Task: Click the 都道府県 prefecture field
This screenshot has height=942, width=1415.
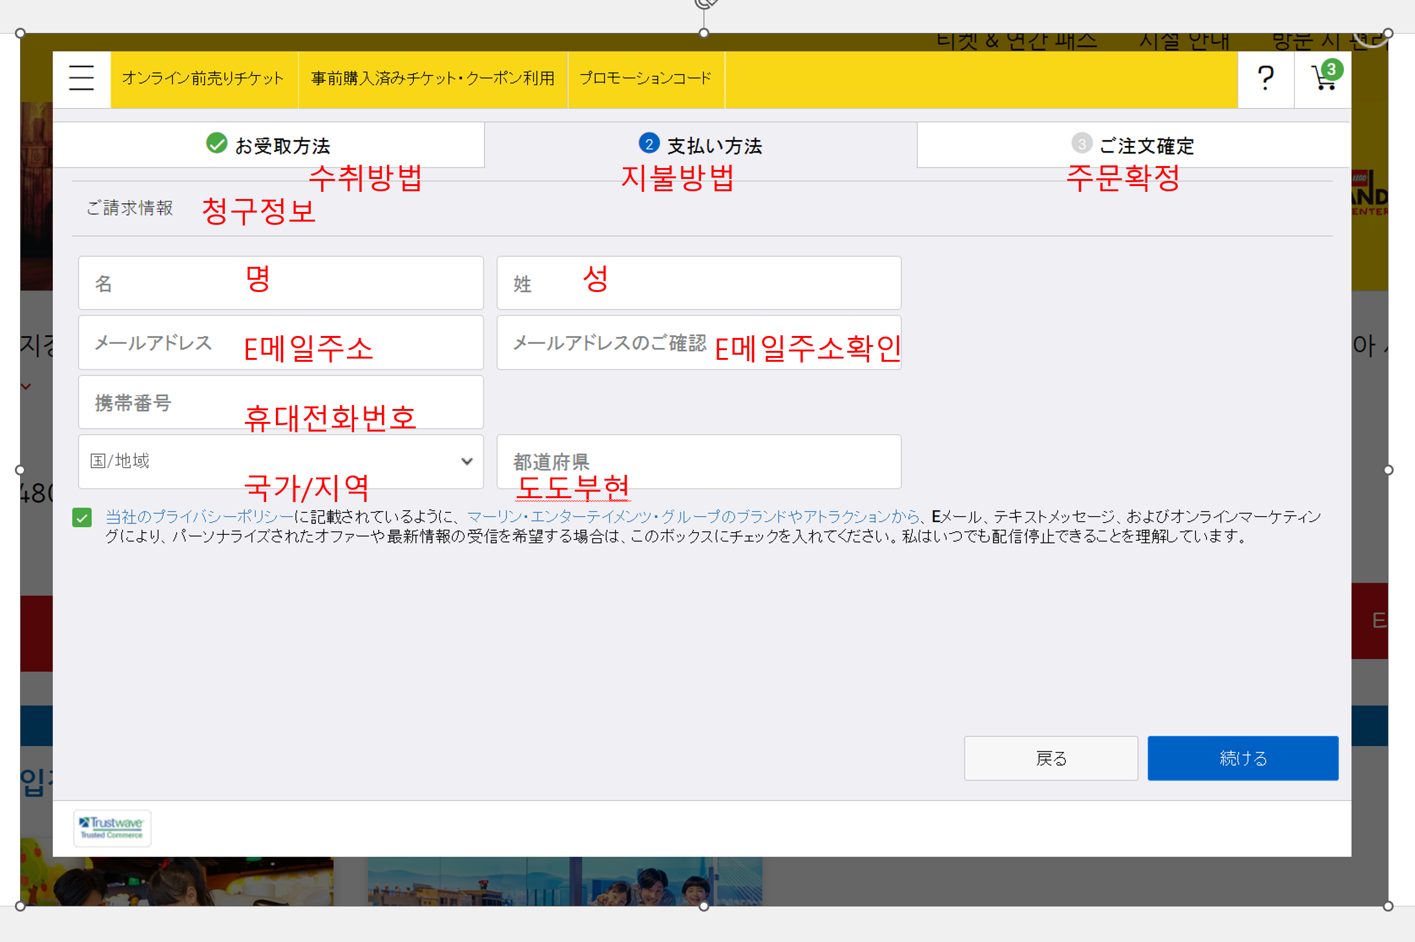Action: [698, 461]
